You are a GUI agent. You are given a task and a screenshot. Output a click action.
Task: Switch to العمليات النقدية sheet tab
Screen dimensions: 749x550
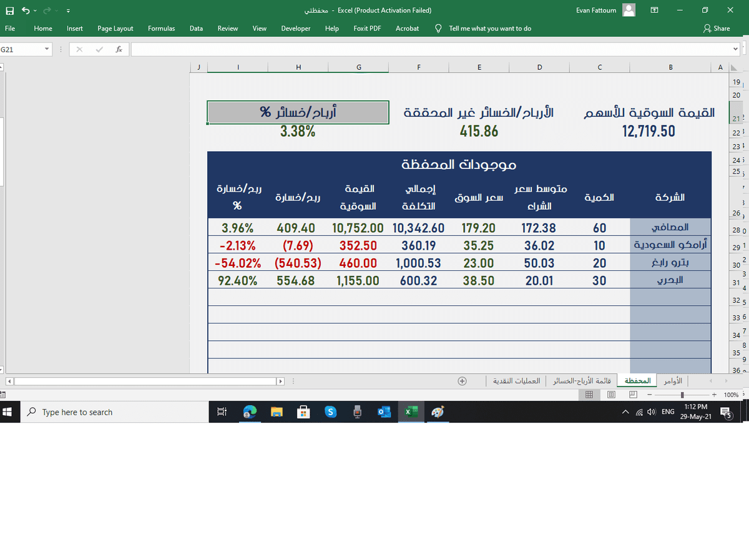tap(517, 380)
